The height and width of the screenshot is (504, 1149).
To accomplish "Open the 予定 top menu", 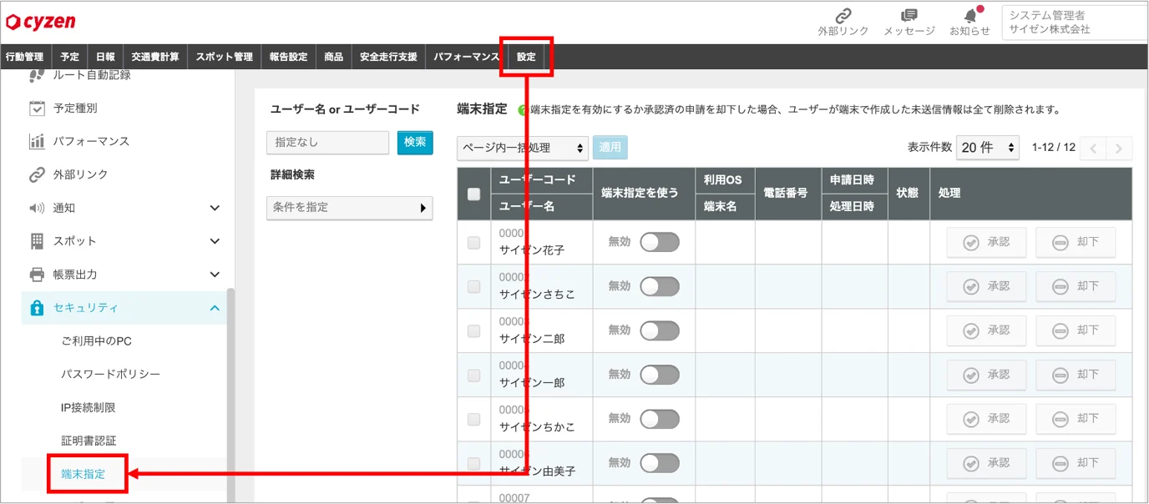I will (x=70, y=57).
